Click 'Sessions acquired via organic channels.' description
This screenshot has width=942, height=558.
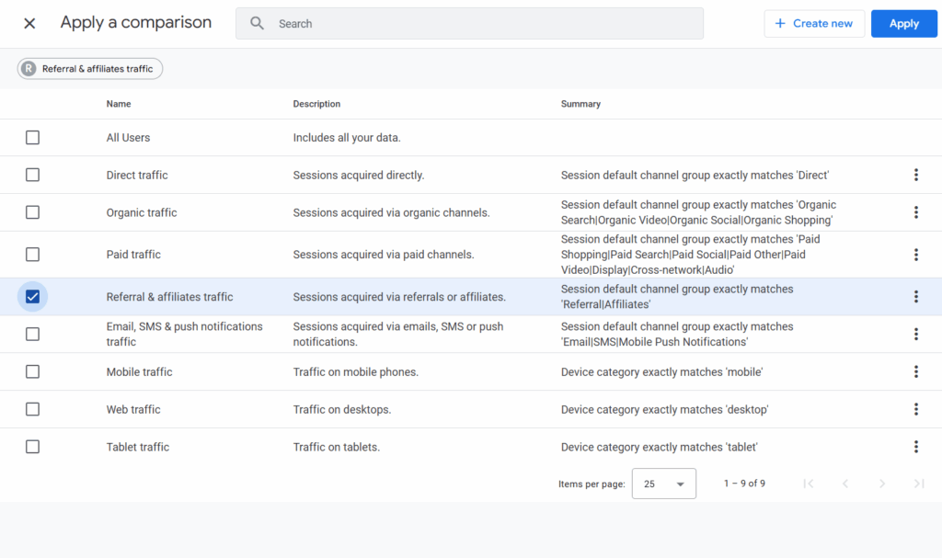(x=391, y=212)
